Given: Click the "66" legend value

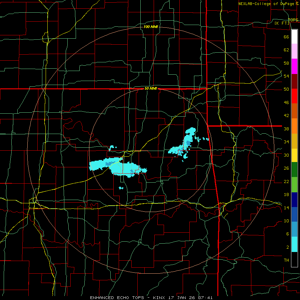Looking at the screenshot, I should pos(286,37).
